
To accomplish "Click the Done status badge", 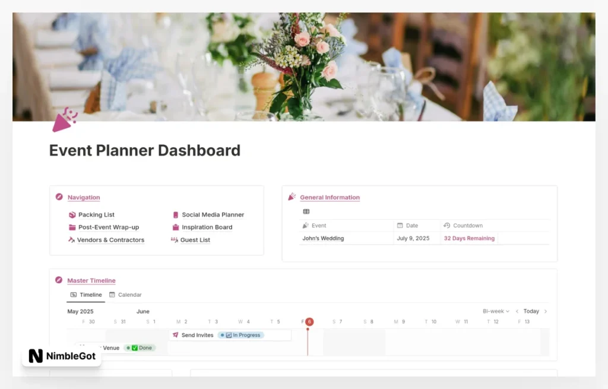I will coord(140,348).
